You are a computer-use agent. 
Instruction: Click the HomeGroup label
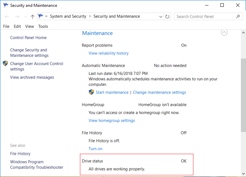point(93,105)
